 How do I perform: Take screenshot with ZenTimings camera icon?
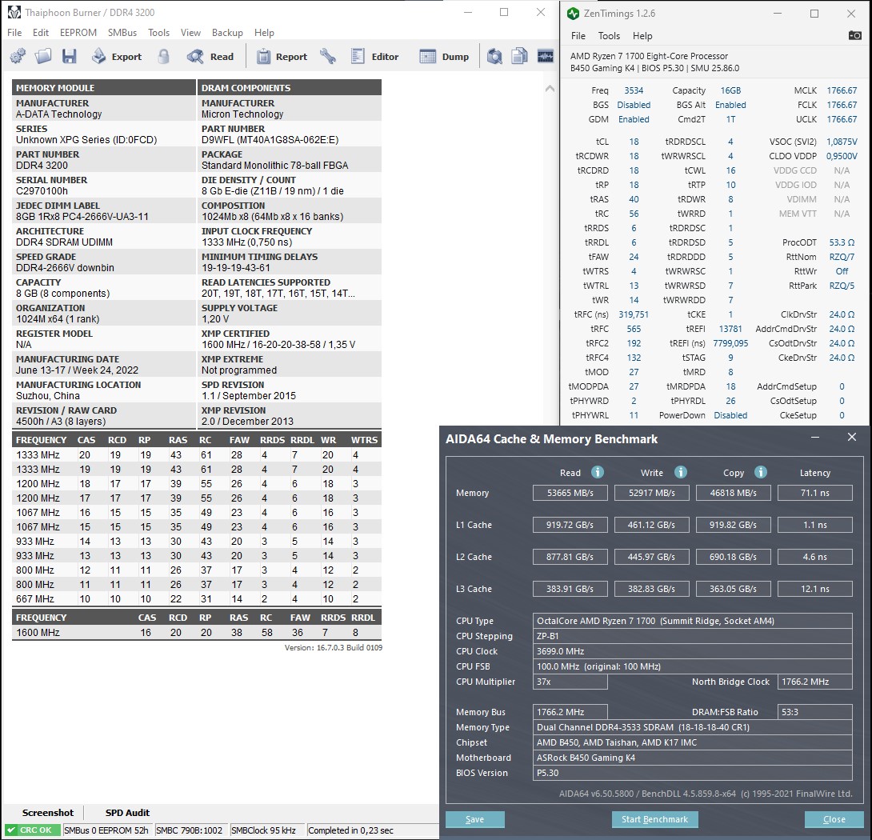coord(854,36)
